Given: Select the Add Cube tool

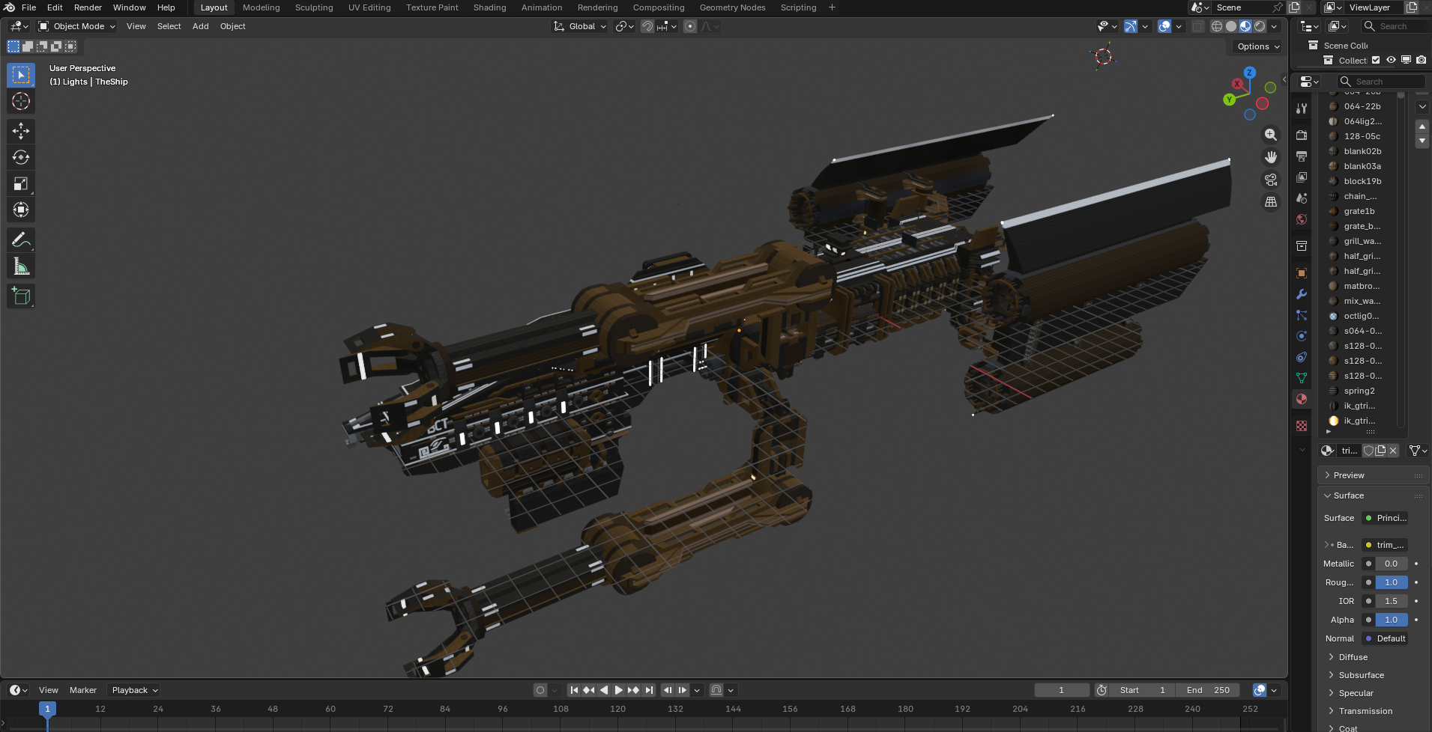Looking at the screenshot, I should [21, 296].
